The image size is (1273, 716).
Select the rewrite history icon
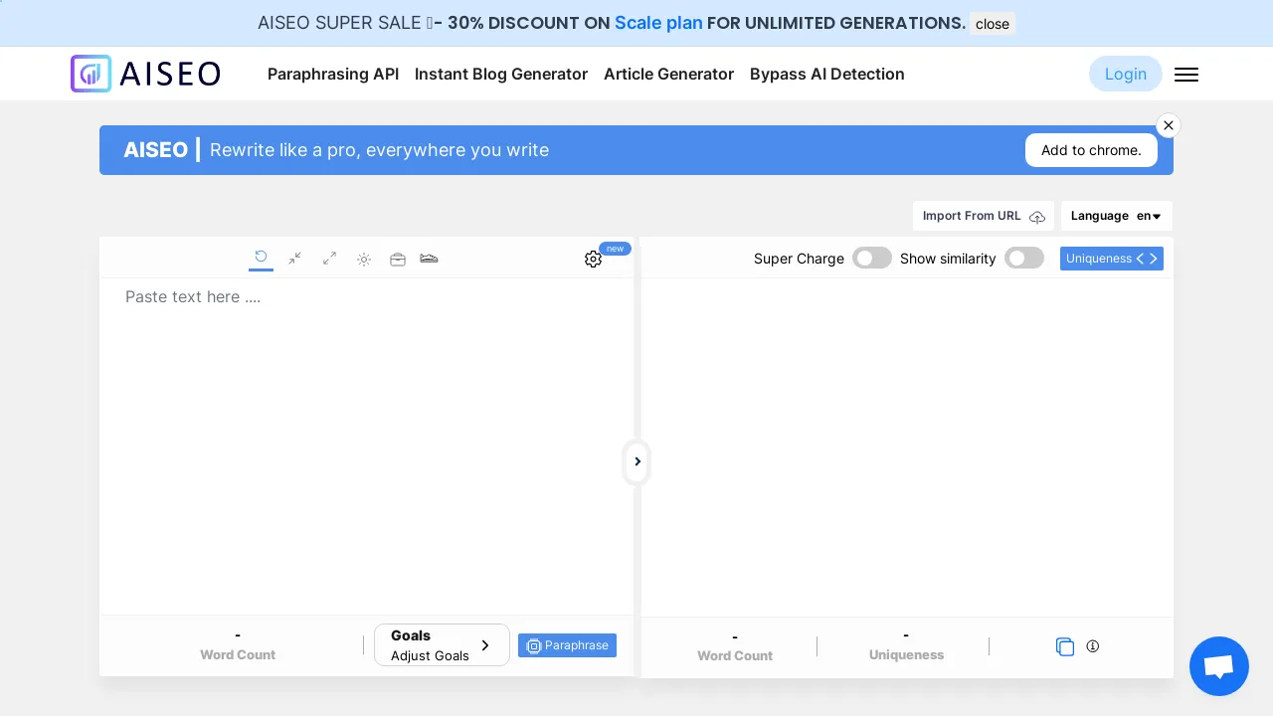261,259
